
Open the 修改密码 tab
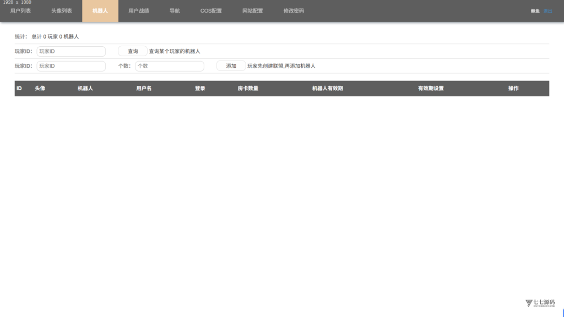(x=294, y=11)
